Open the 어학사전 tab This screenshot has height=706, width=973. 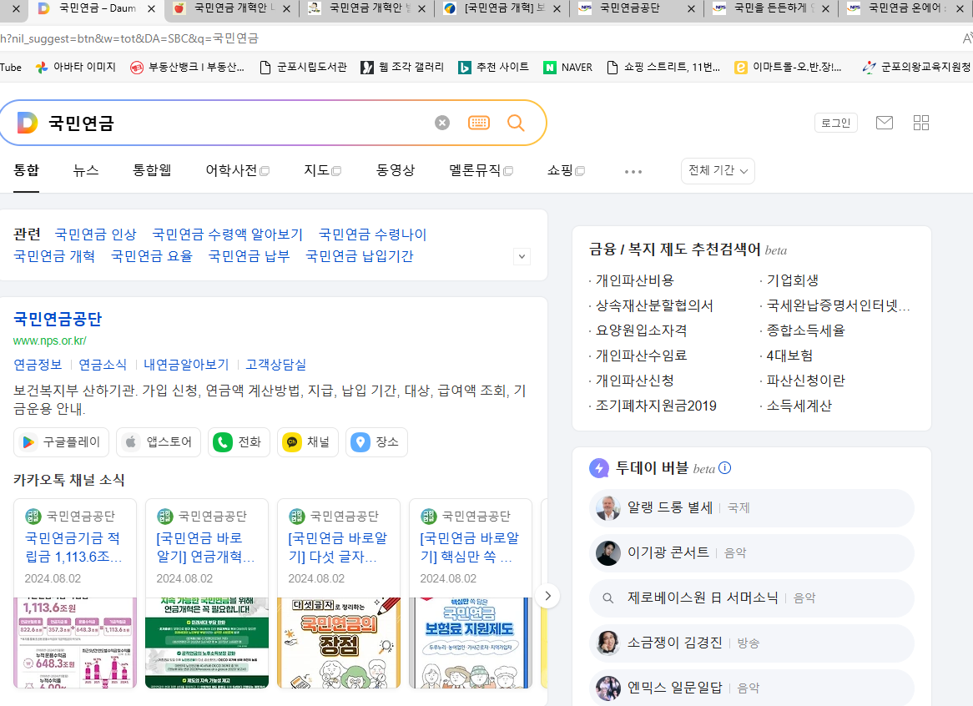237,170
